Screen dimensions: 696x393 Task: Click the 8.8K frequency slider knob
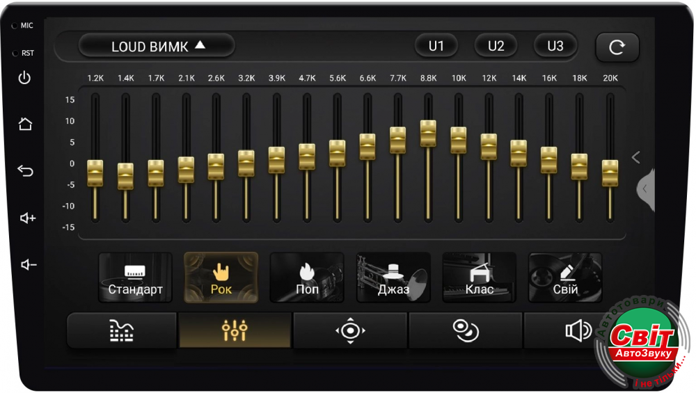point(428,133)
